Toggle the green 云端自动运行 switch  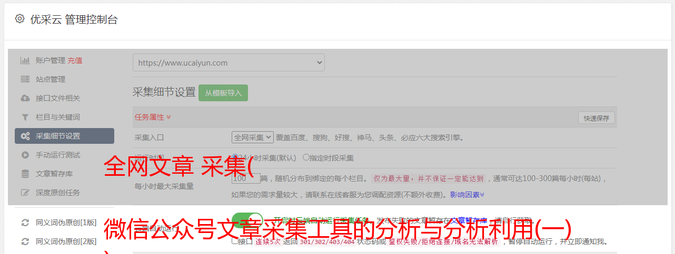247,220
